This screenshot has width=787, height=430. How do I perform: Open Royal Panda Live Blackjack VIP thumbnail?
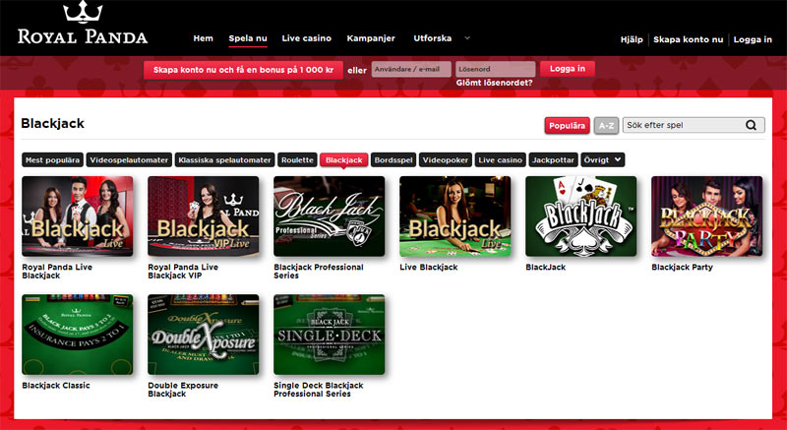(204, 216)
